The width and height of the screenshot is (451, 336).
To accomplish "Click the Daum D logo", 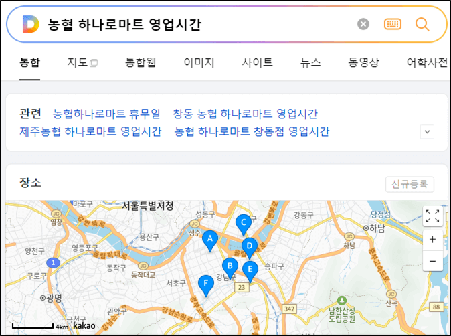I will [31, 25].
